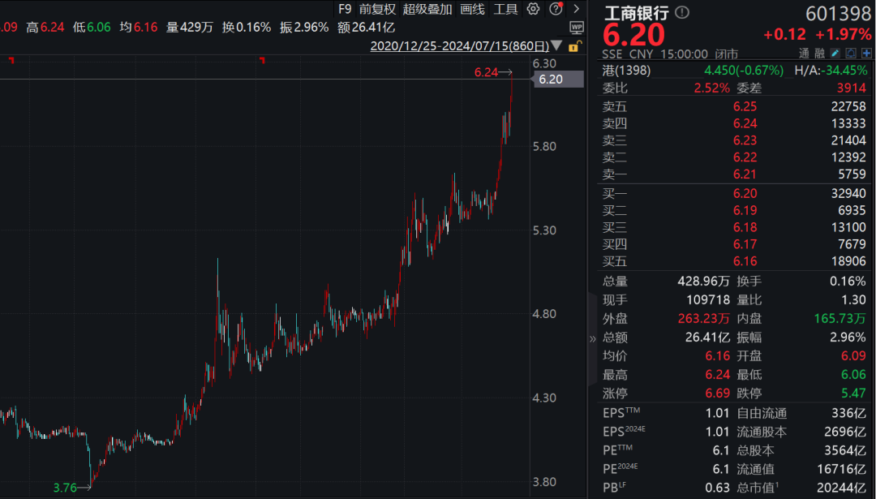876x499 pixels.
Task: Click the 委差 value 3914
Action: tap(852, 88)
